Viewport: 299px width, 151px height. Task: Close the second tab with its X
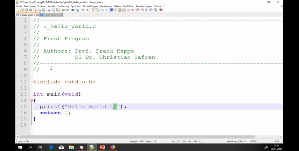(60, 15)
